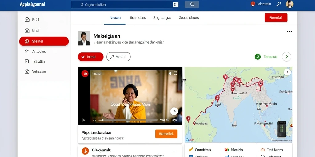Open the Applalypunal home logo

32,4
